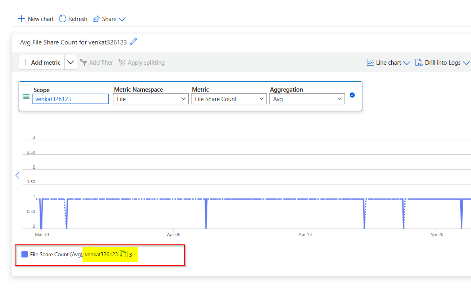The image size is (471, 290).
Task: Click the Share icon
Action: (96, 19)
